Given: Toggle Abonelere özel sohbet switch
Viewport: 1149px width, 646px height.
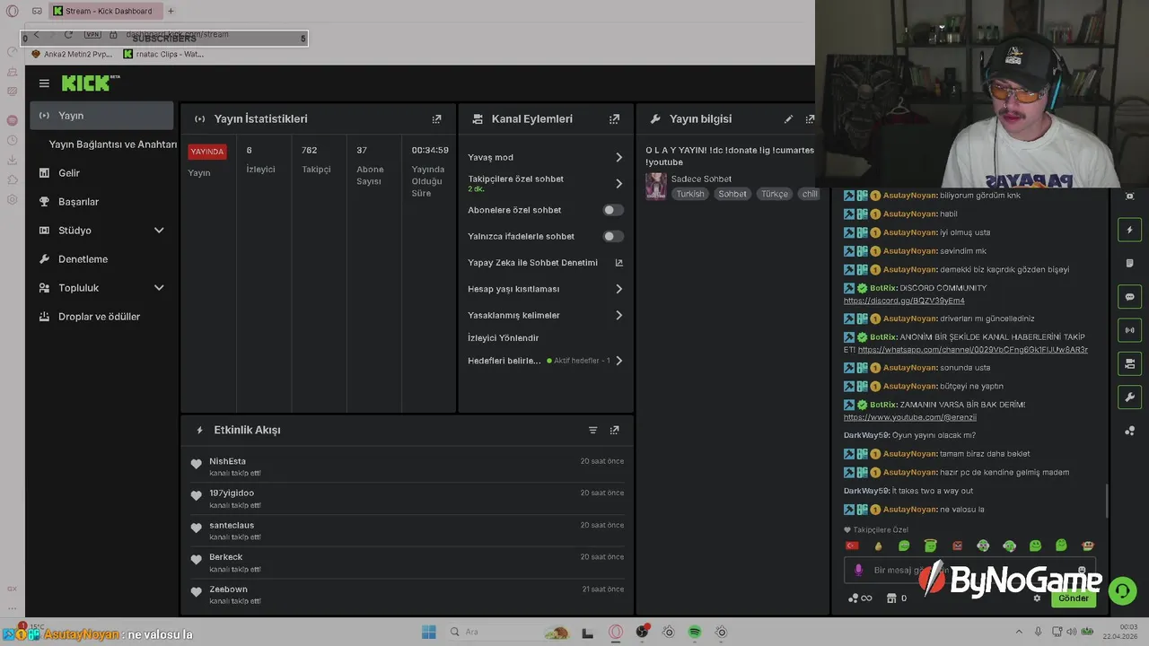Looking at the screenshot, I should pos(613,210).
